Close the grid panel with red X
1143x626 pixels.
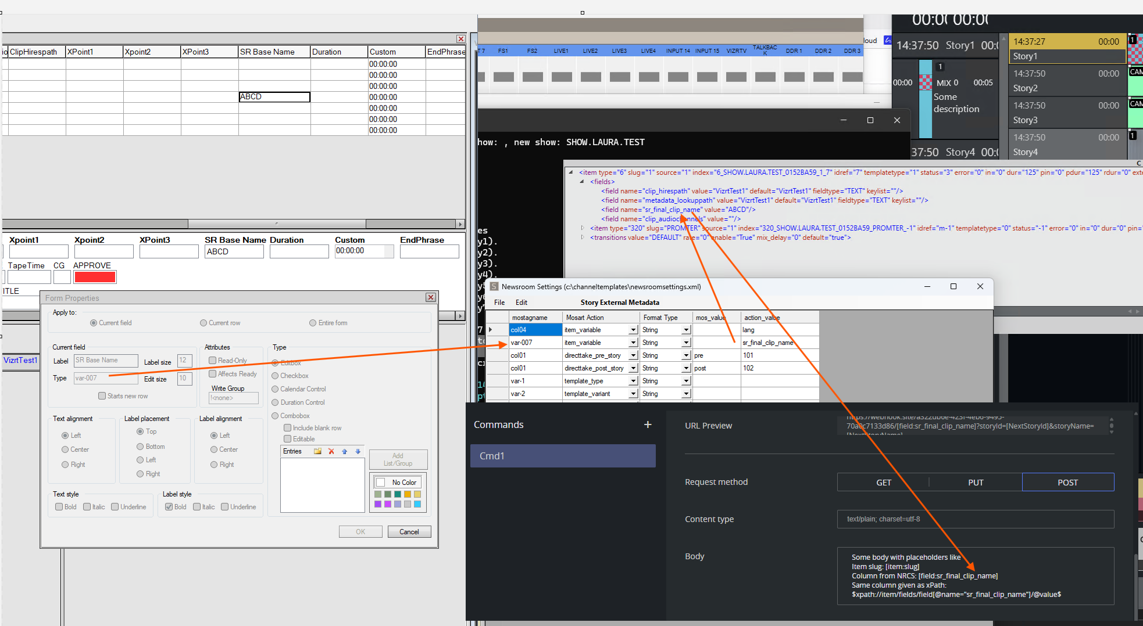(460, 39)
